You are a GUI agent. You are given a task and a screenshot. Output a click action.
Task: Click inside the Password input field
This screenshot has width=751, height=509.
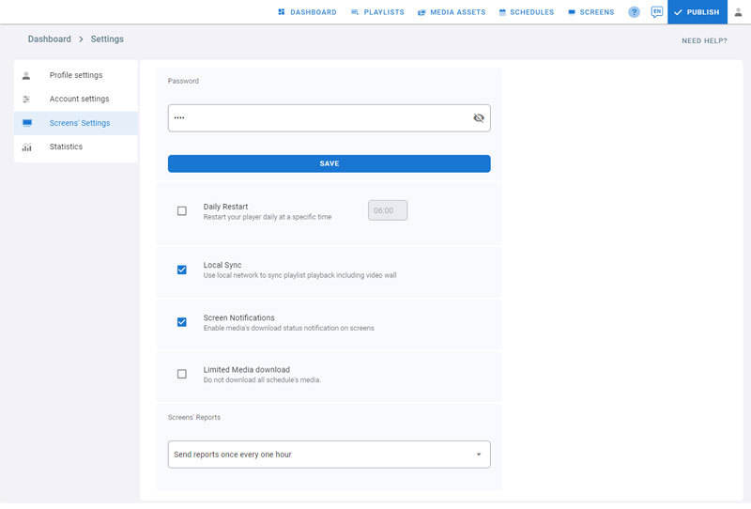(319, 118)
